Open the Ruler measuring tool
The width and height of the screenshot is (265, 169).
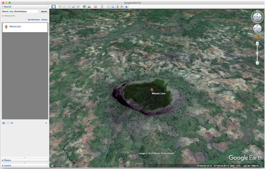[x=102, y=7]
